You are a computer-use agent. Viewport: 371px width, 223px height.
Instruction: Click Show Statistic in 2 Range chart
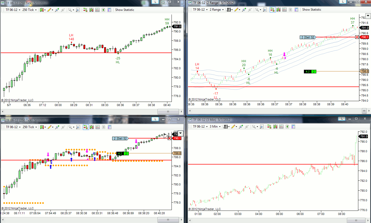(312, 10)
